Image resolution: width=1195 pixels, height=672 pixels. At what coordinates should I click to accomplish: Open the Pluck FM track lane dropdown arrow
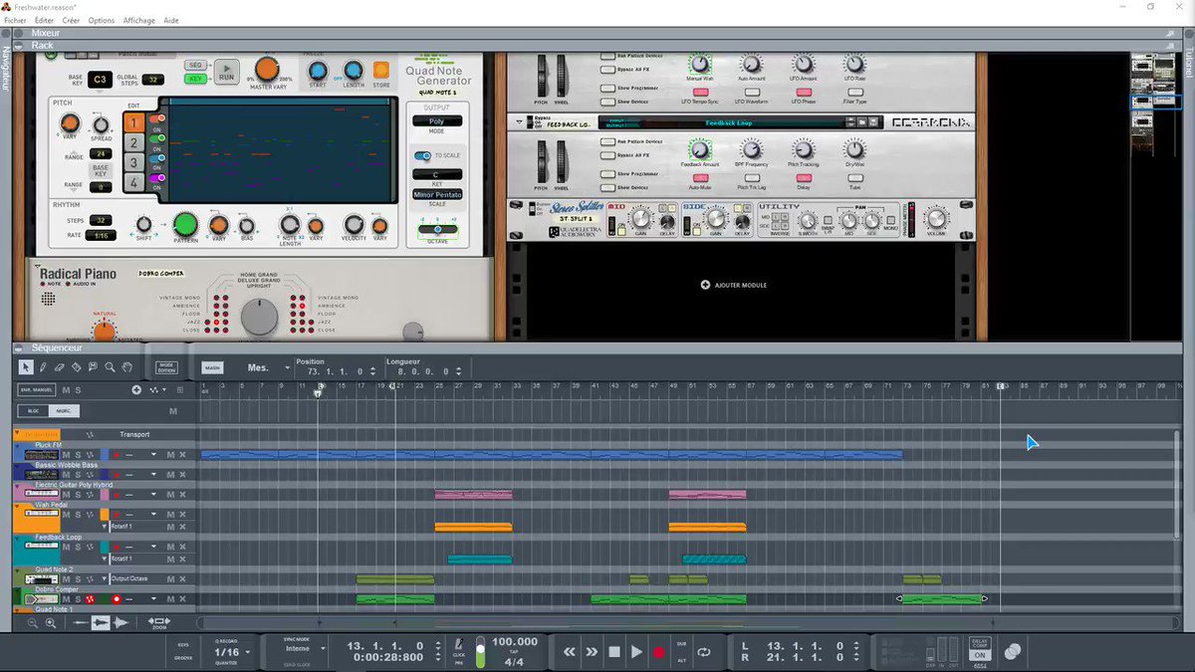(x=153, y=455)
